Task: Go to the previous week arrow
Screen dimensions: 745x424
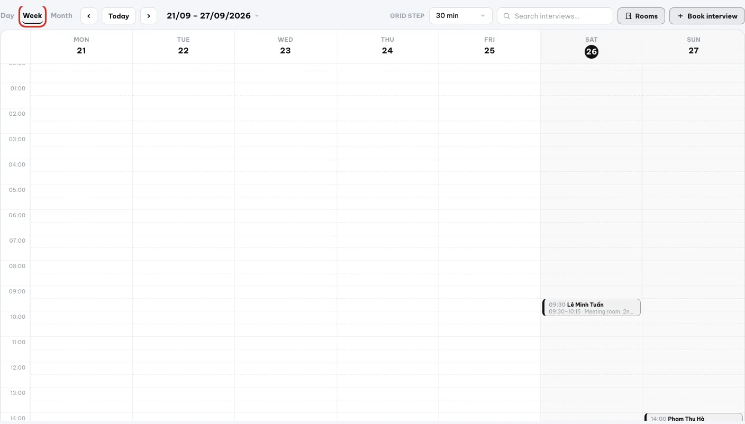Action: (x=89, y=16)
